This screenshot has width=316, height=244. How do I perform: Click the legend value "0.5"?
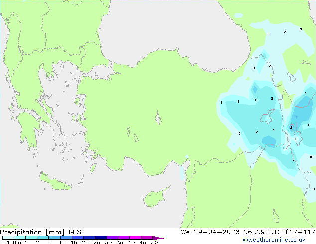[17, 242]
